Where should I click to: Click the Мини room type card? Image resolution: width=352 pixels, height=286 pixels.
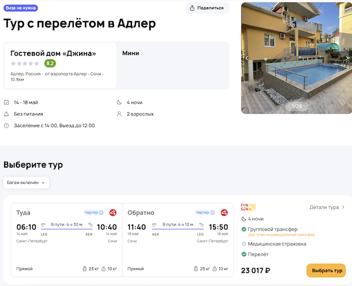(x=173, y=65)
